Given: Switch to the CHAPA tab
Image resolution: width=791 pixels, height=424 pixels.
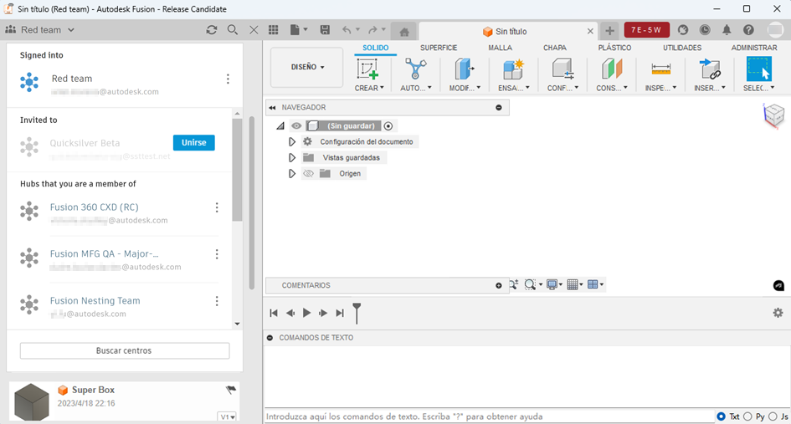Looking at the screenshot, I should pyautogui.click(x=554, y=48).
